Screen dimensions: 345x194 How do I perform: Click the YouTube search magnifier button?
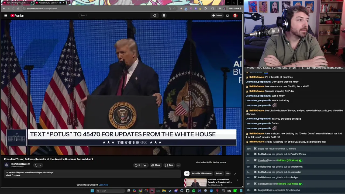pos(155,15)
